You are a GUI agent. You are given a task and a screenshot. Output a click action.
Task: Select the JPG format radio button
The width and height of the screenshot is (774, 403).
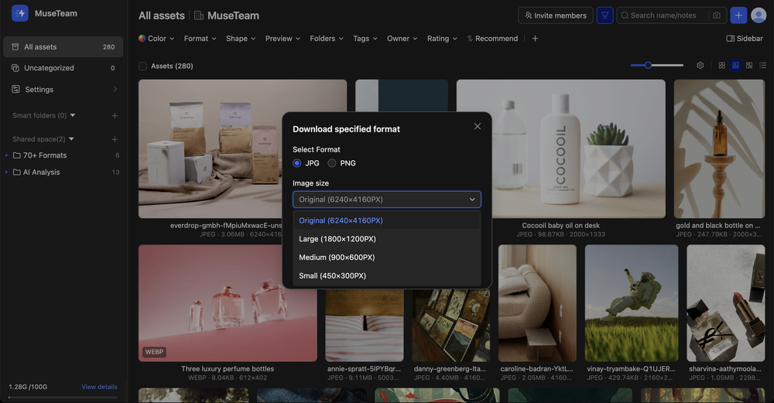(x=297, y=163)
